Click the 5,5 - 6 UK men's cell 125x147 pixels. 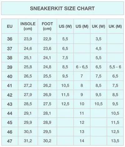pos(115,67)
